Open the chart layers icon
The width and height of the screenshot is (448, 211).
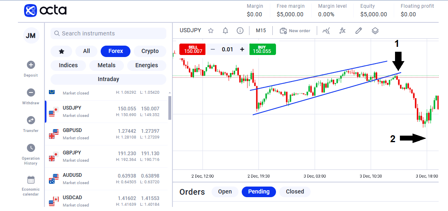tap(375, 31)
